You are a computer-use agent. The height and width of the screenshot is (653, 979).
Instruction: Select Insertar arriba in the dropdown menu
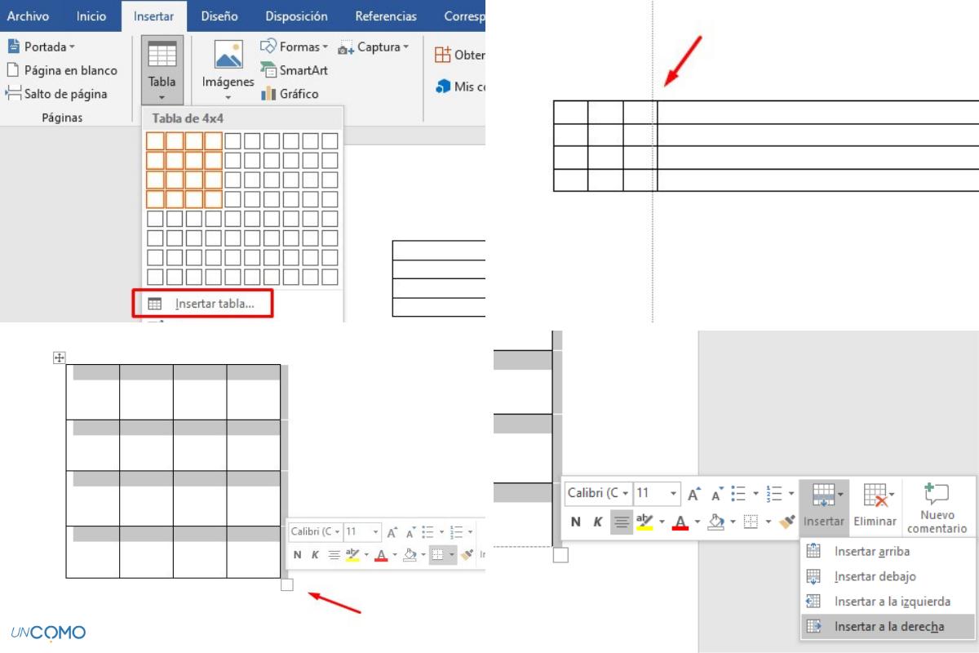coord(871,551)
